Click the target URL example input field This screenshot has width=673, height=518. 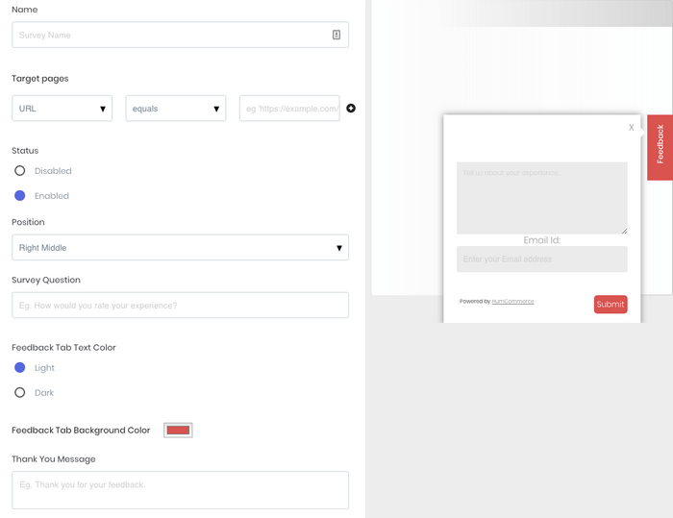[x=289, y=109]
